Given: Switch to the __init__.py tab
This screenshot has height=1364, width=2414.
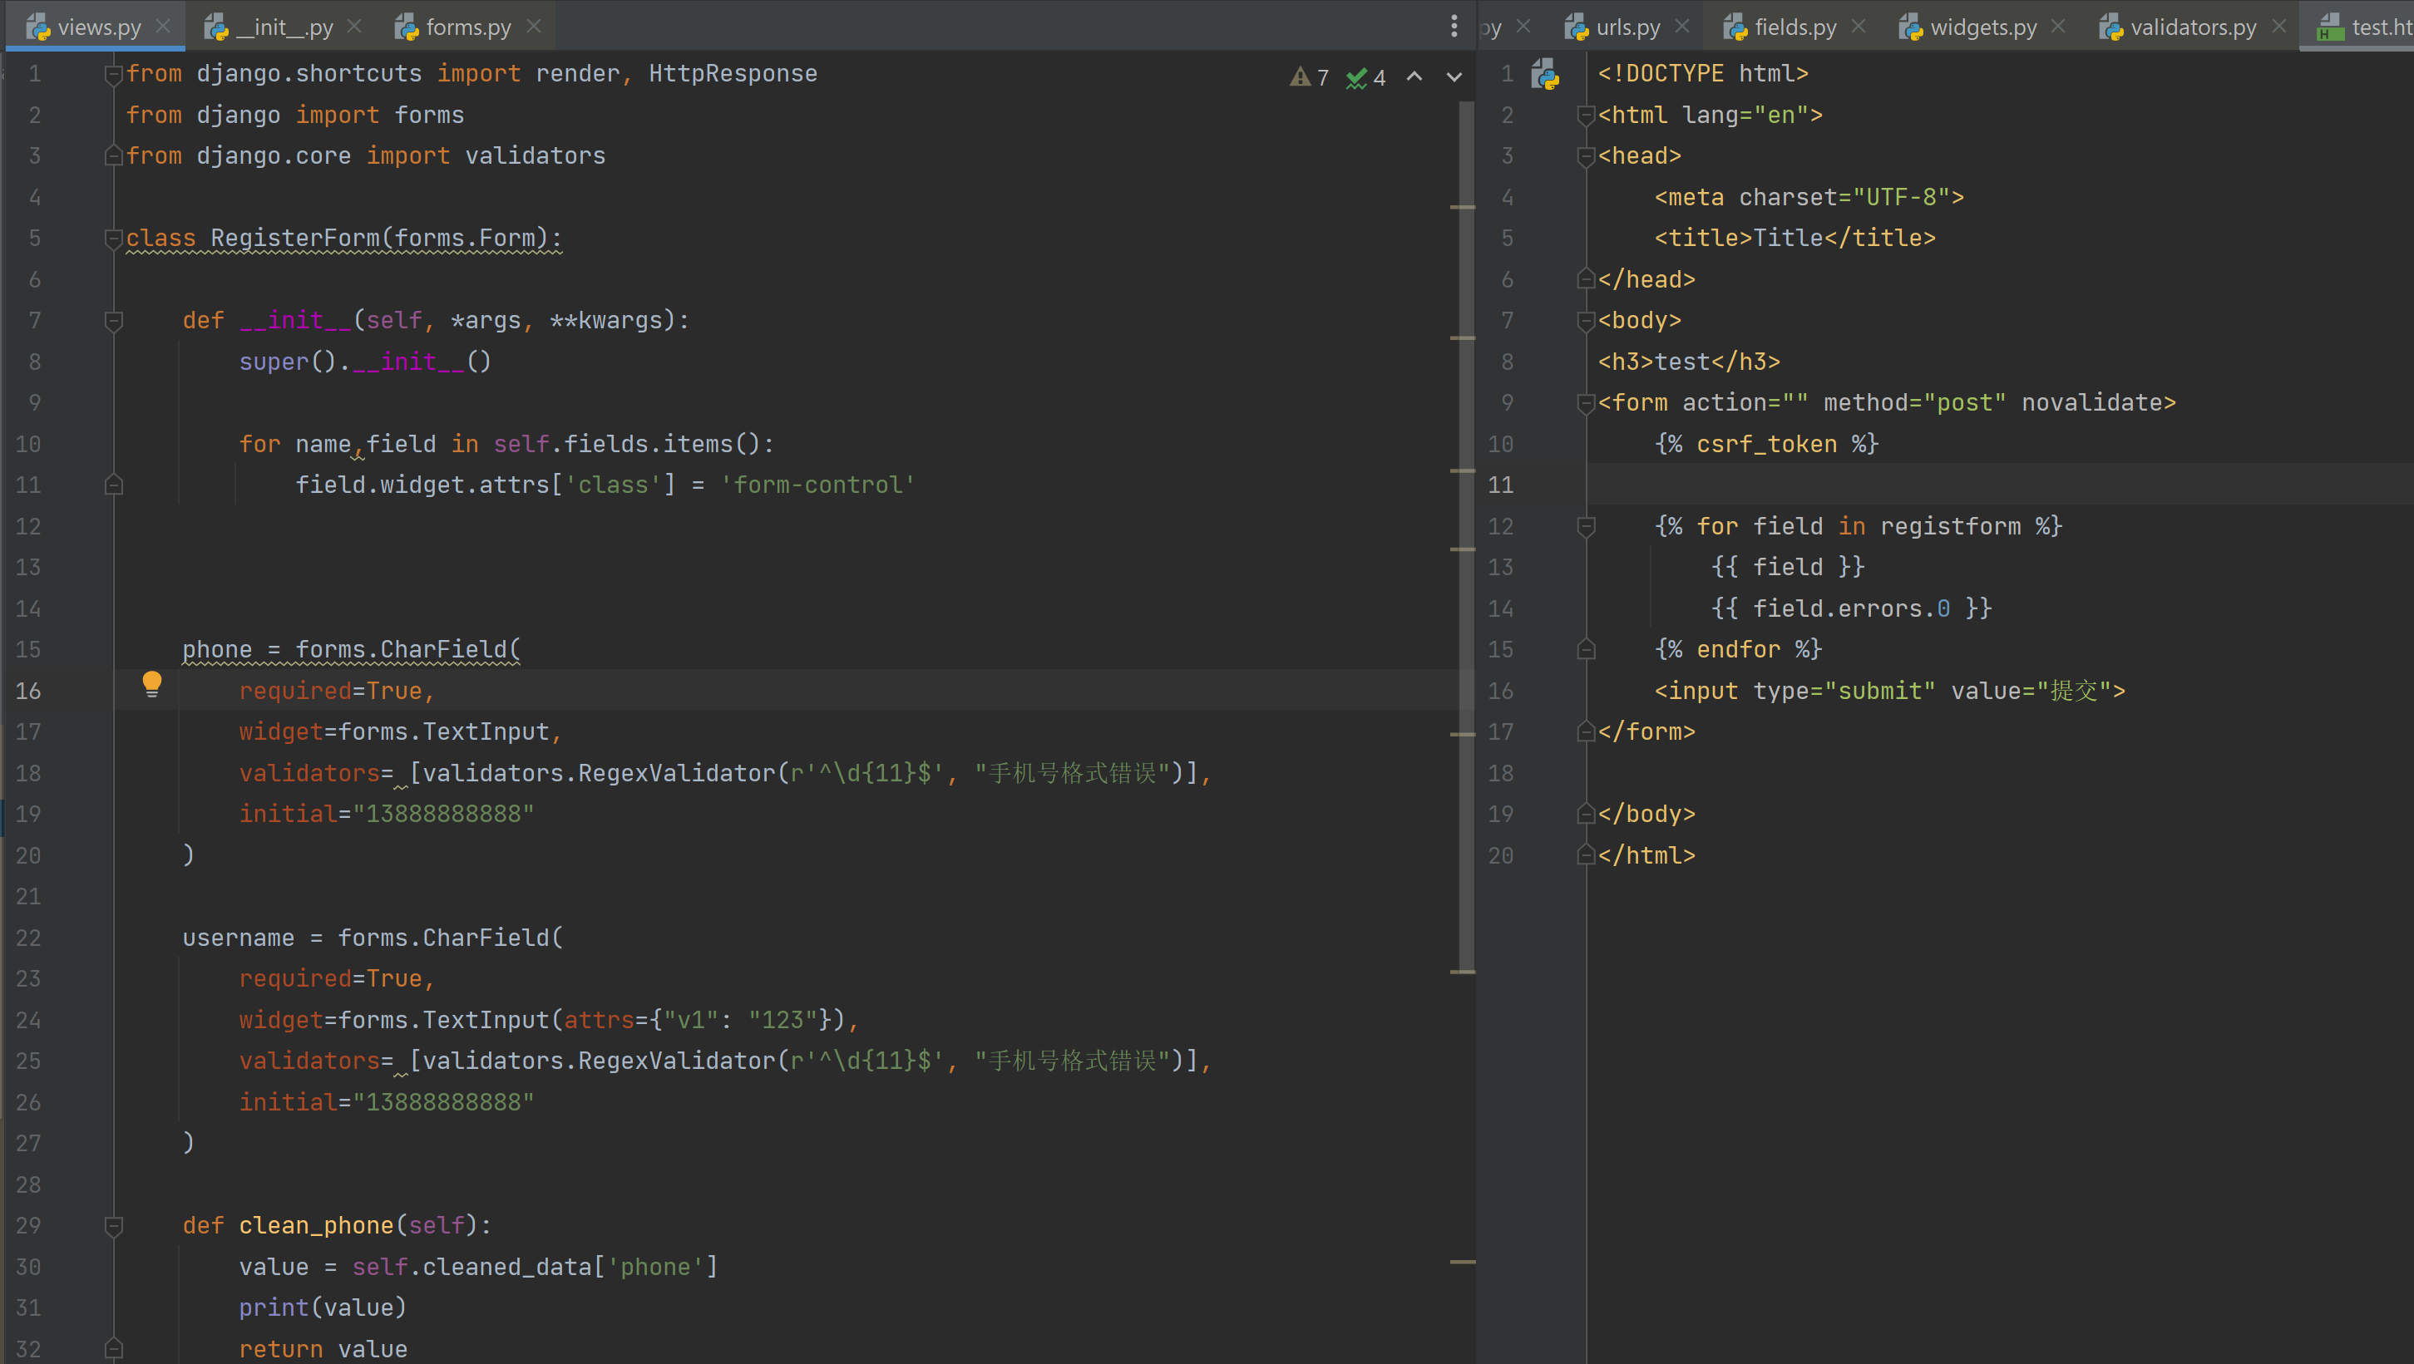Looking at the screenshot, I should [283, 27].
